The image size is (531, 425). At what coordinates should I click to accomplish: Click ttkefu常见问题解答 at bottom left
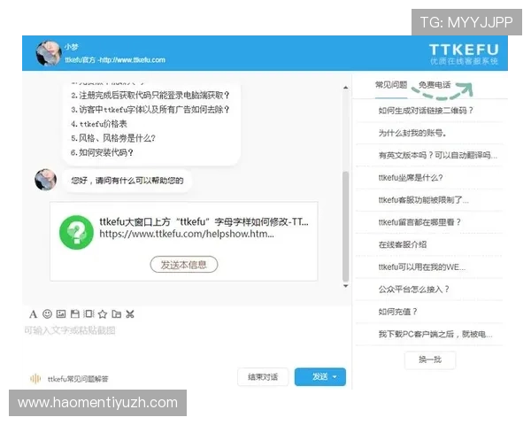[78, 379]
